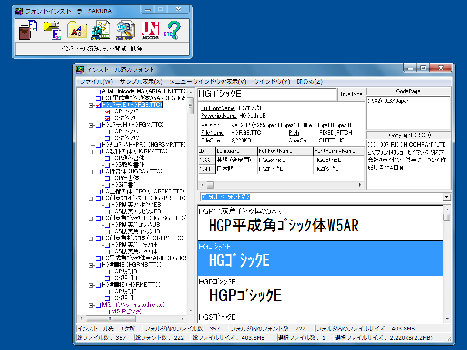The width and height of the screenshot is (467, 350).
Task: Select the HGPｺﾞｼｯｸE sample preview
Action: point(320,294)
